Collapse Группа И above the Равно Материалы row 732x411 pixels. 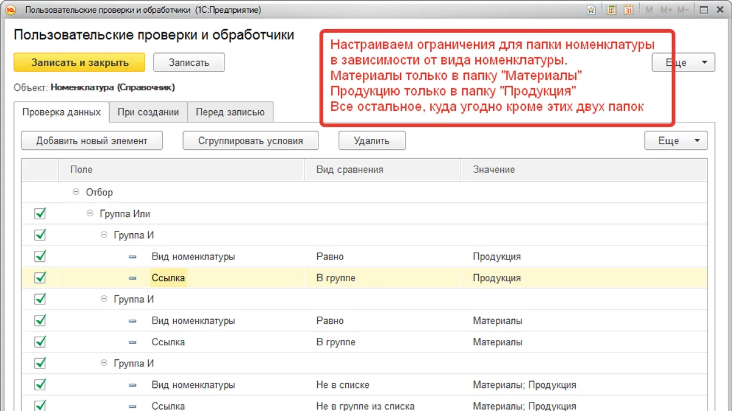pos(104,299)
